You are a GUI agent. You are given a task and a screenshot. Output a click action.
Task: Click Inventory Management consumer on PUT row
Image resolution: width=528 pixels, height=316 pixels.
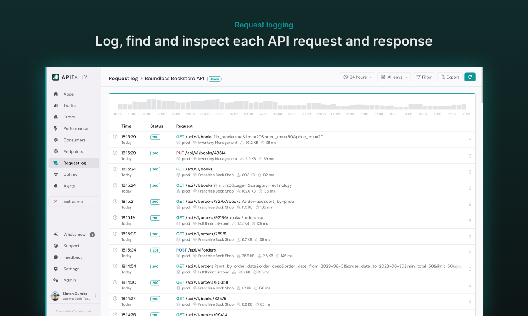click(215, 159)
